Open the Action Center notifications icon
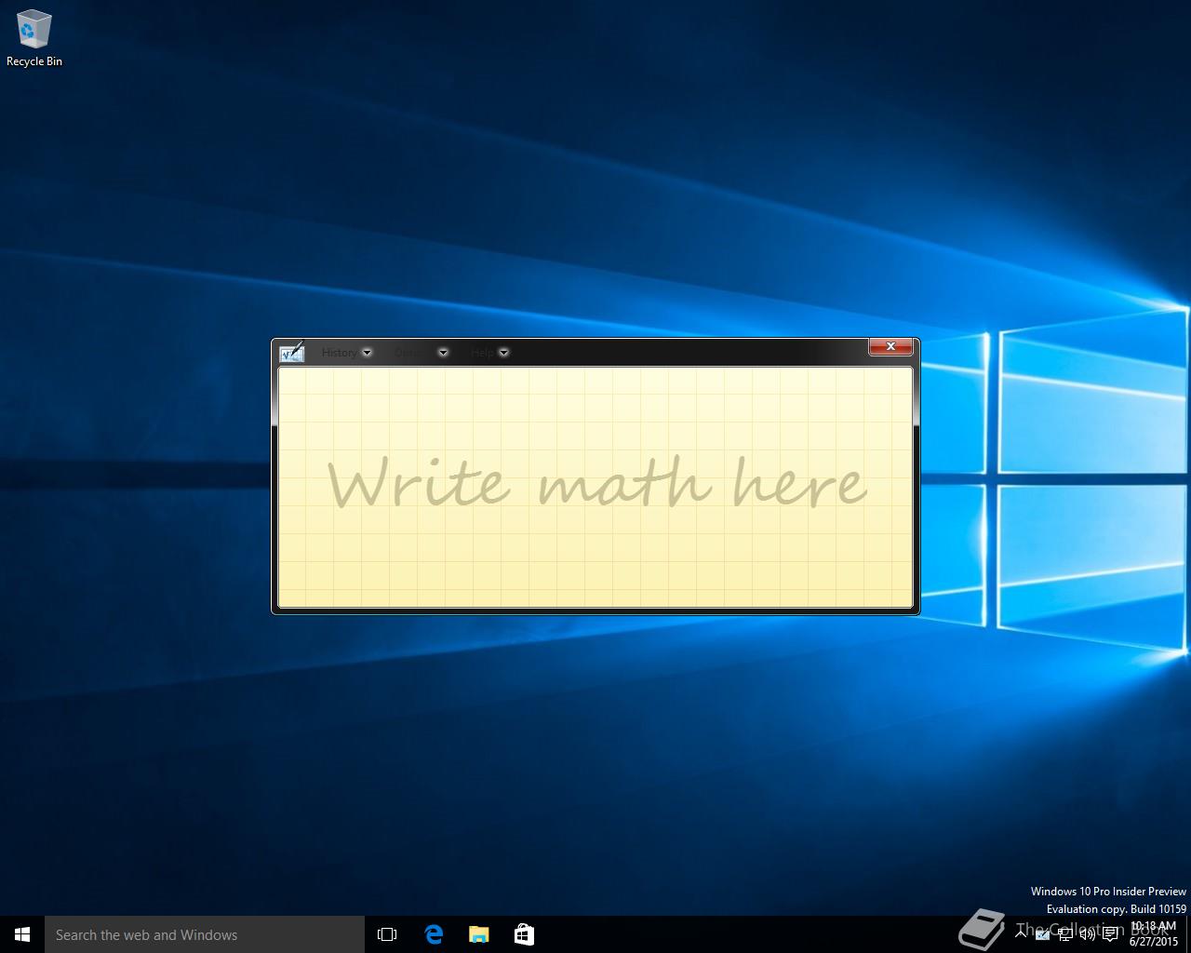The width and height of the screenshot is (1191, 953). [1110, 934]
